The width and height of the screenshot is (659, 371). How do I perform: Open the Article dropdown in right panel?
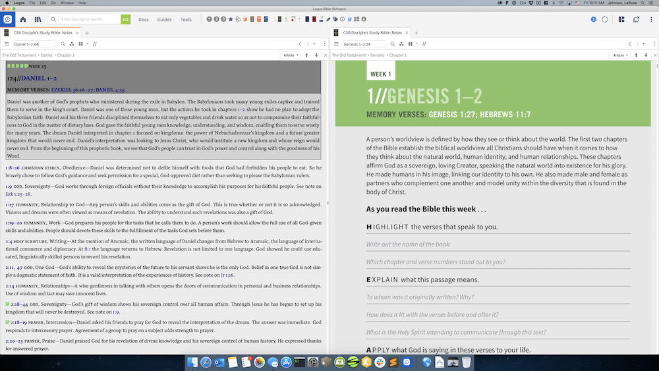620,55
